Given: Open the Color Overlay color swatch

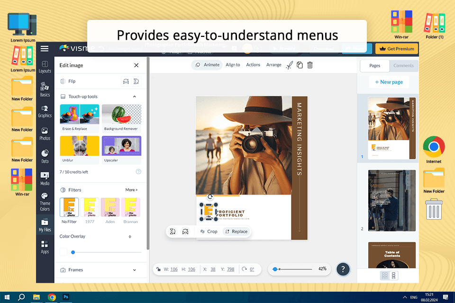Looking at the screenshot, I should click(x=63, y=252).
